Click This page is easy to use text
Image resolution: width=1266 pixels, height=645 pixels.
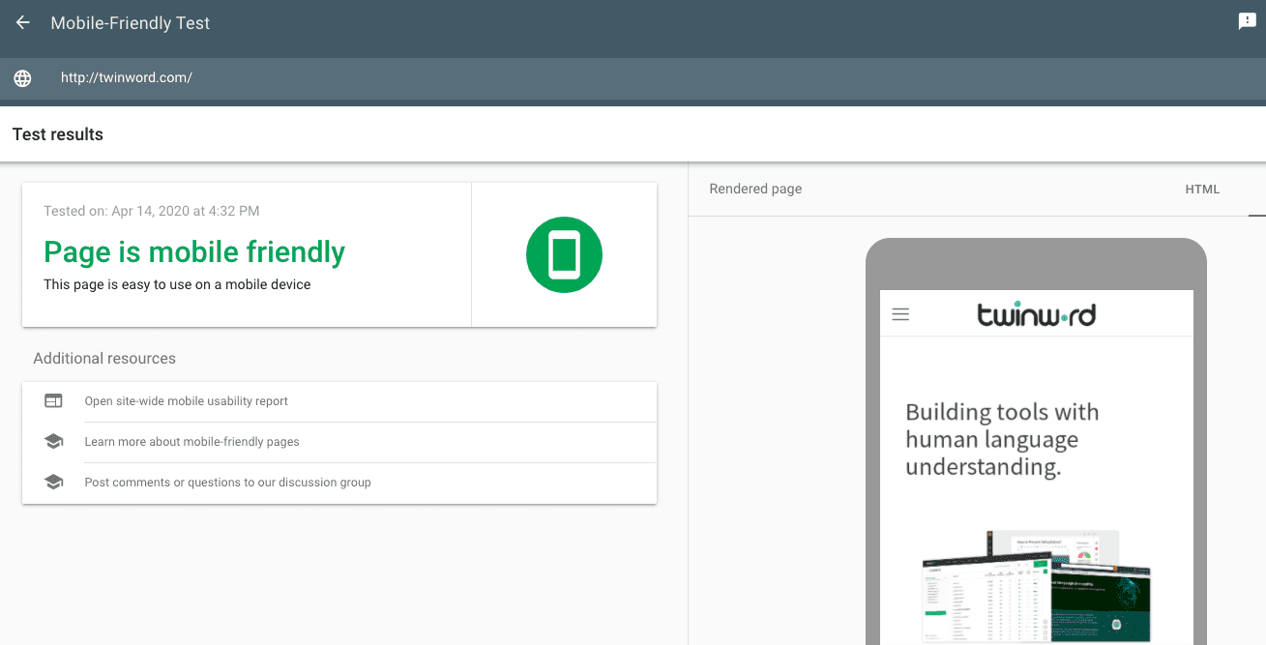[x=177, y=285]
